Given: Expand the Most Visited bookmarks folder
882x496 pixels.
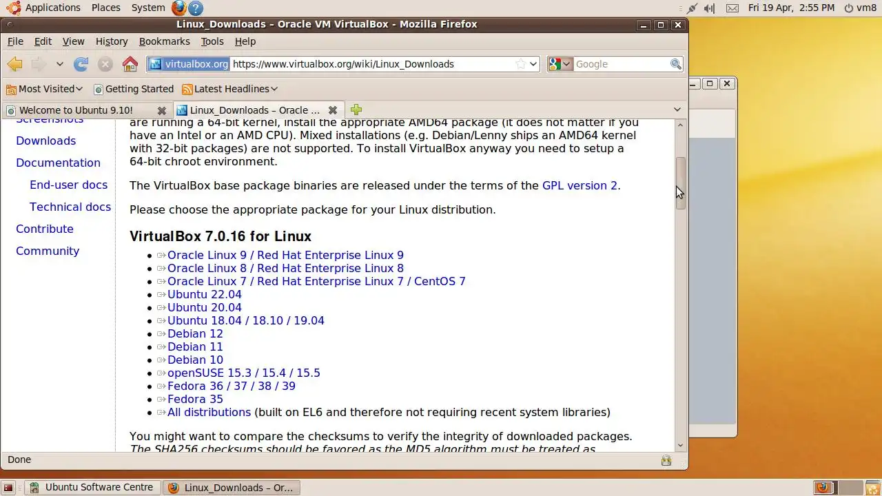Looking at the screenshot, I should point(44,89).
